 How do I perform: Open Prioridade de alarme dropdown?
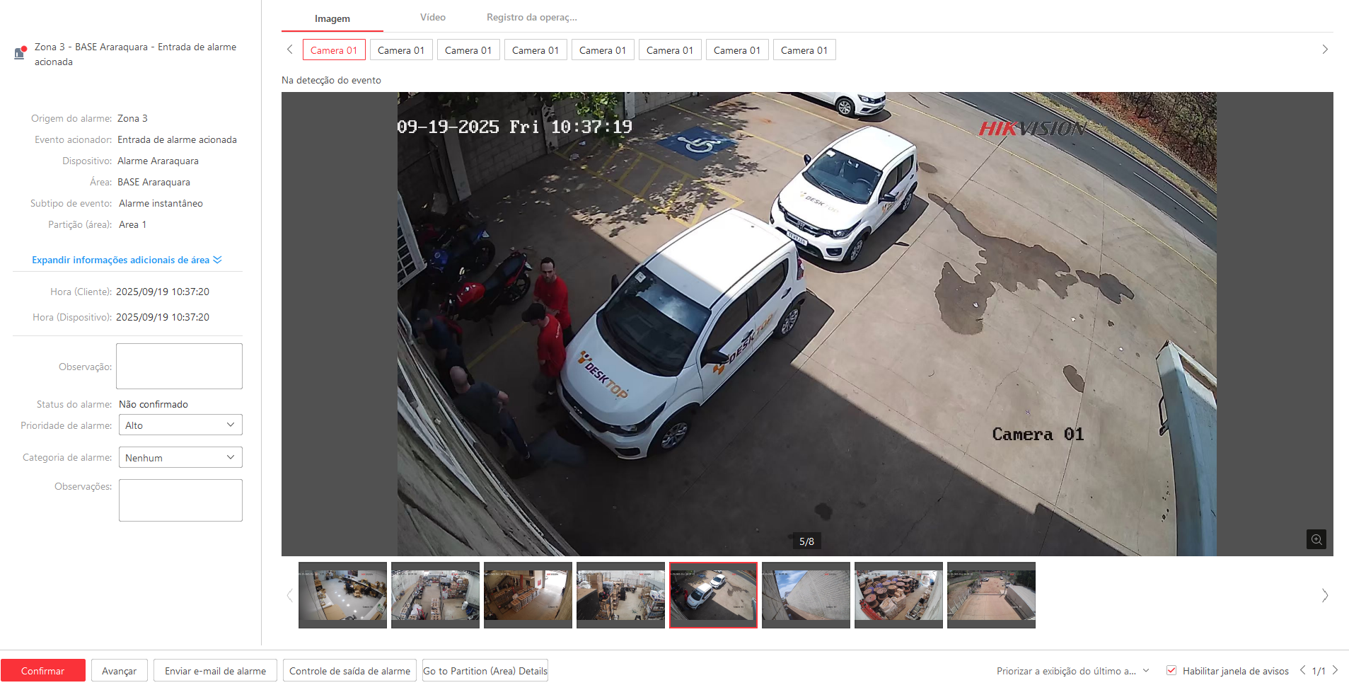pyautogui.click(x=180, y=425)
